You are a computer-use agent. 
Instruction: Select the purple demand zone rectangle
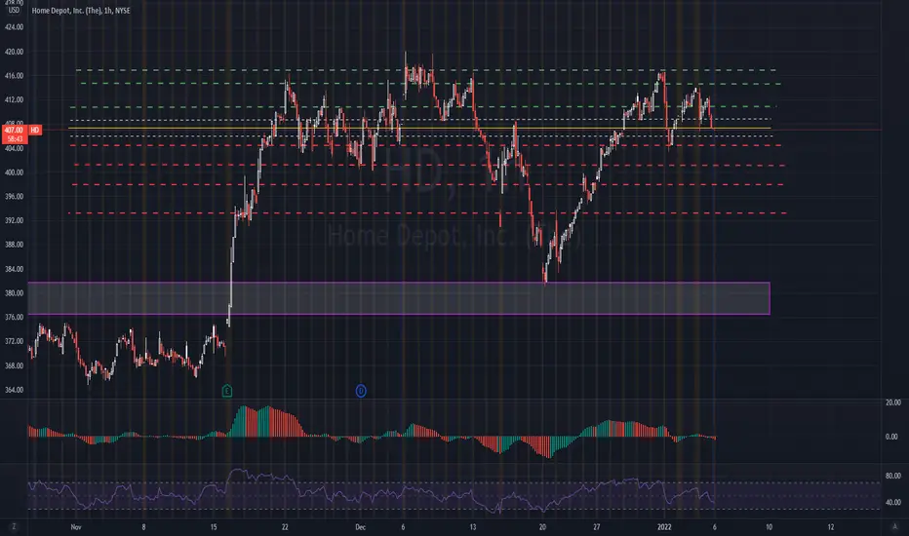[x=399, y=298]
